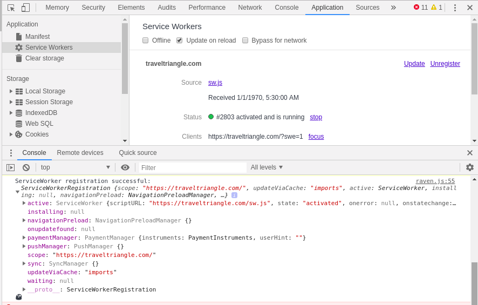Open the Network tab
This screenshot has height=305, width=478.
click(x=250, y=8)
